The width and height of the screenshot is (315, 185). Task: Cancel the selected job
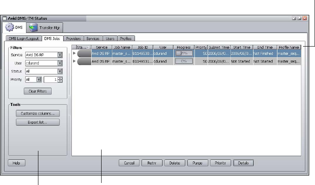coord(129,163)
